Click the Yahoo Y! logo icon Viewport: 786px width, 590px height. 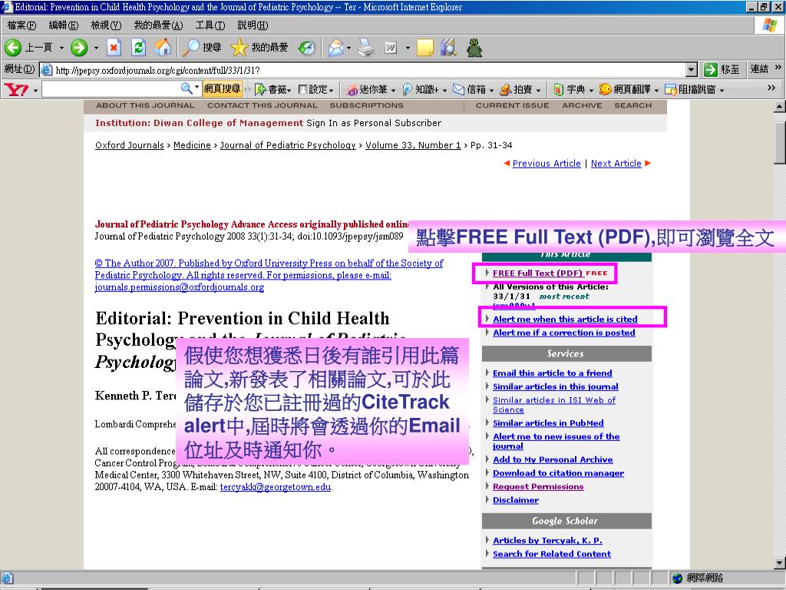[x=17, y=90]
